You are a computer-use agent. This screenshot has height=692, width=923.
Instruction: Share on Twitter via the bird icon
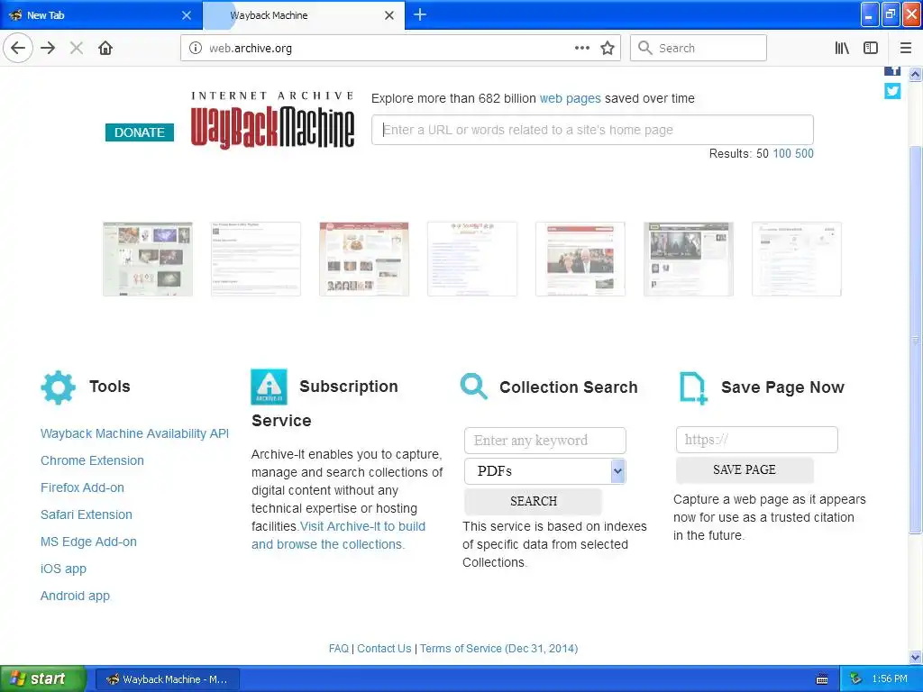pyautogui.click(x=892, y=91)
